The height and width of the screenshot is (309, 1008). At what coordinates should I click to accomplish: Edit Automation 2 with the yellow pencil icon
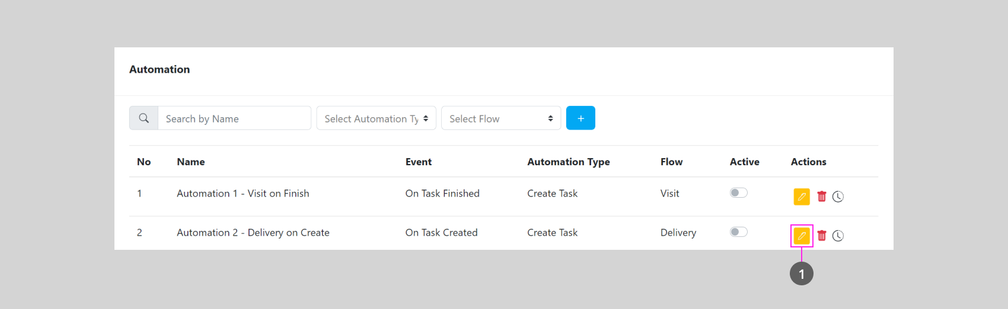point(801,236)
